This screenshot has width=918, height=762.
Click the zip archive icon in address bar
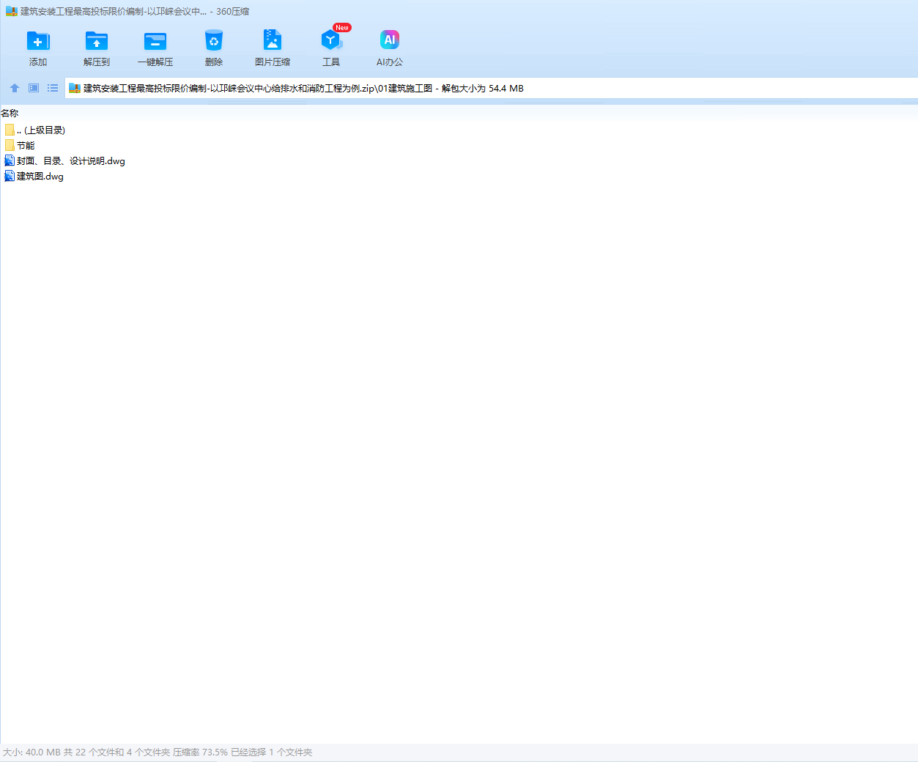(x=74, y=88)
